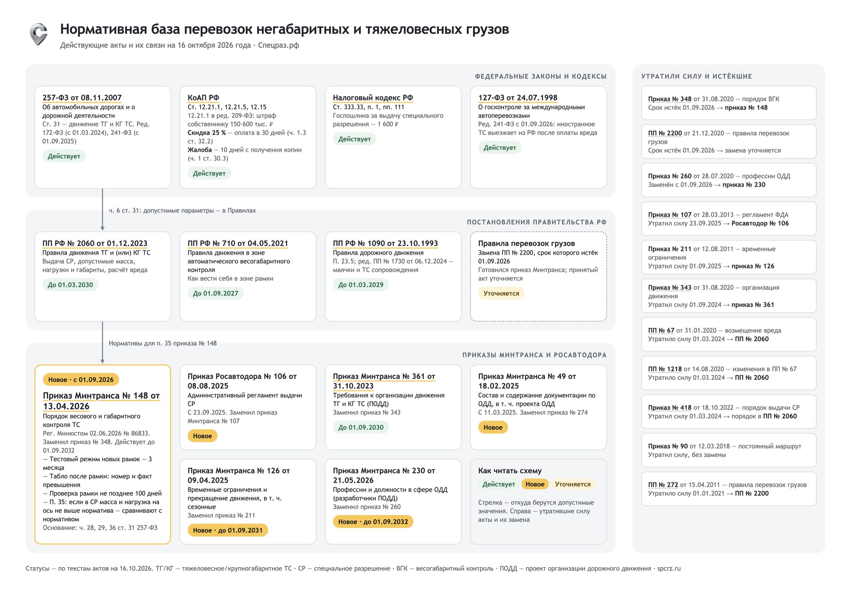Open ПП № 1218 link in expired list
Viewport: 851px width, 602px height.
coord(665,369)
